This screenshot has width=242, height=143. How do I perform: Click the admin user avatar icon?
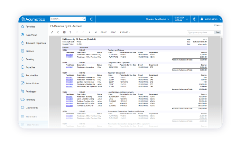click(x=202, y=19)
